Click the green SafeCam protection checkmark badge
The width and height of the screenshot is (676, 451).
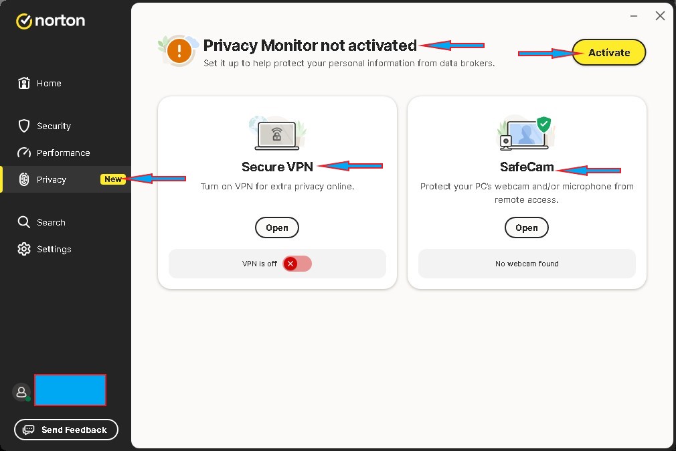pos(543,123)
